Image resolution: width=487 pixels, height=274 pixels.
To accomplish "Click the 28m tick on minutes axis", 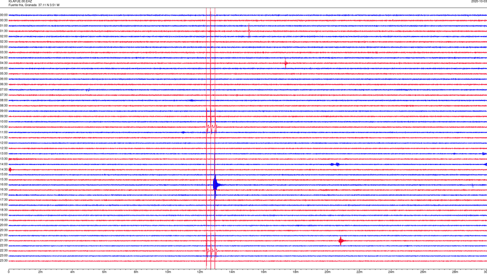I will (455, 272).
